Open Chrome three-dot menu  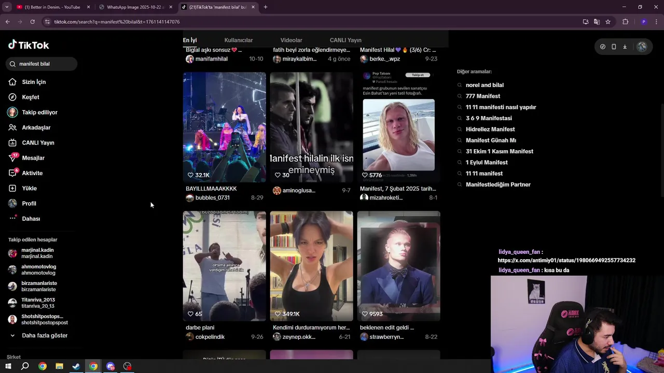656,22
